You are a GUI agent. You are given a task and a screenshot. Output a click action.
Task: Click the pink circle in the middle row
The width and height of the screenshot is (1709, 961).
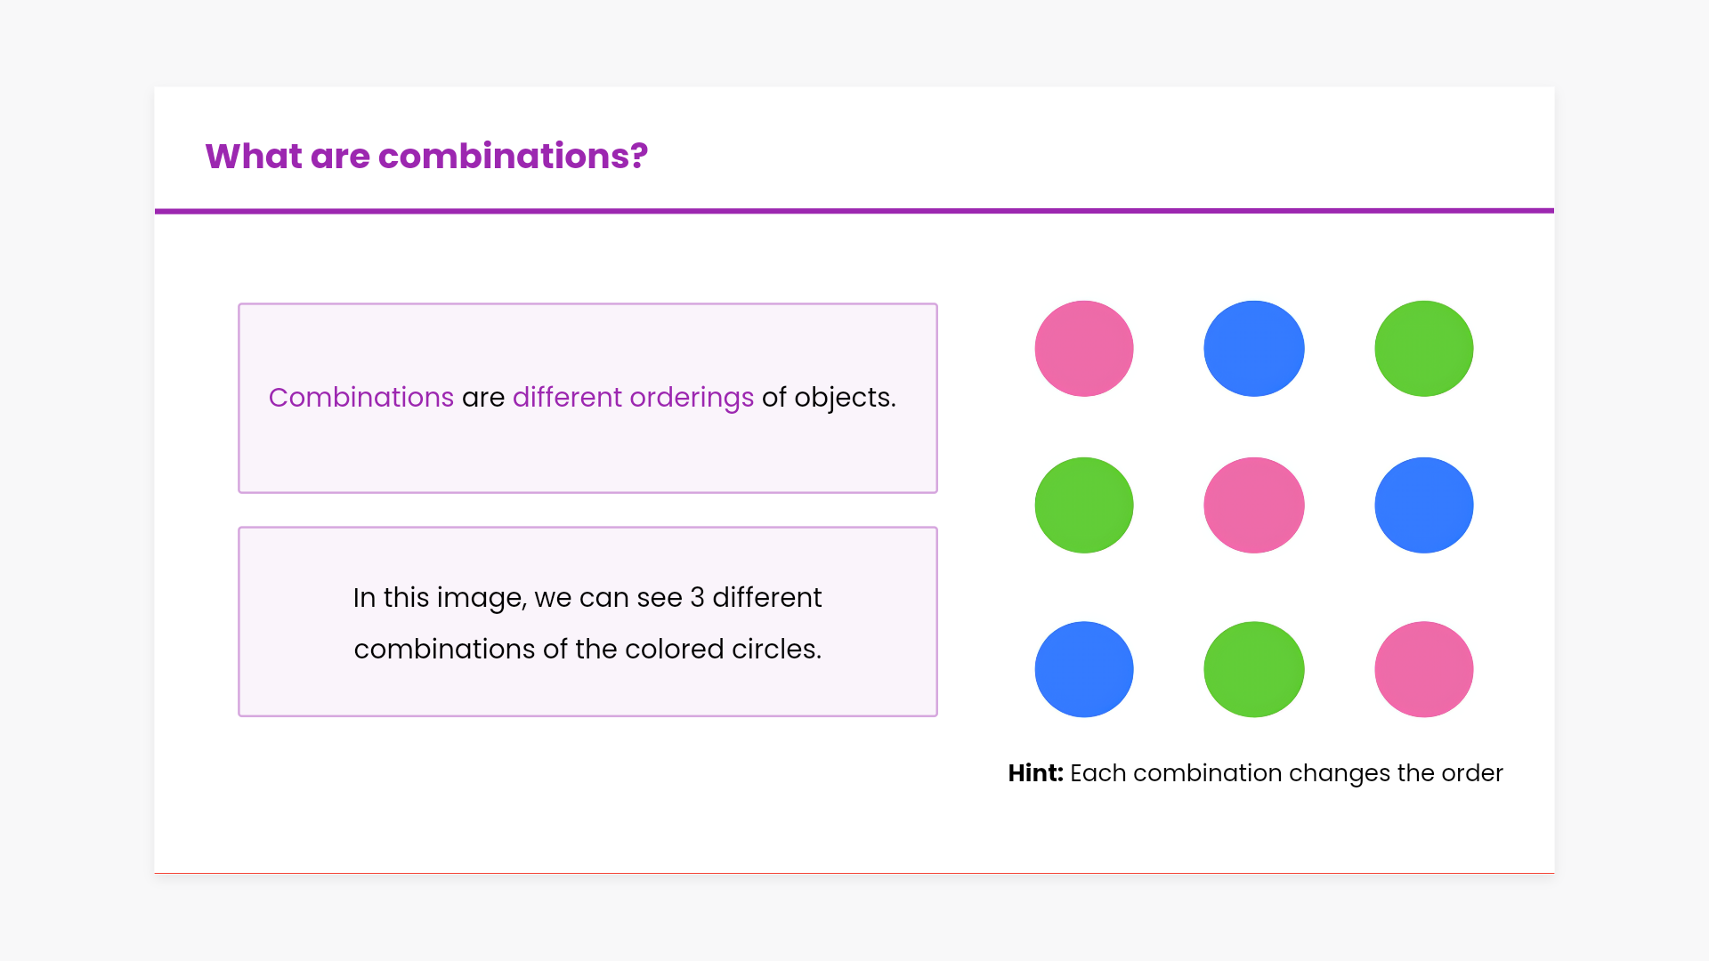(1253, 505)
